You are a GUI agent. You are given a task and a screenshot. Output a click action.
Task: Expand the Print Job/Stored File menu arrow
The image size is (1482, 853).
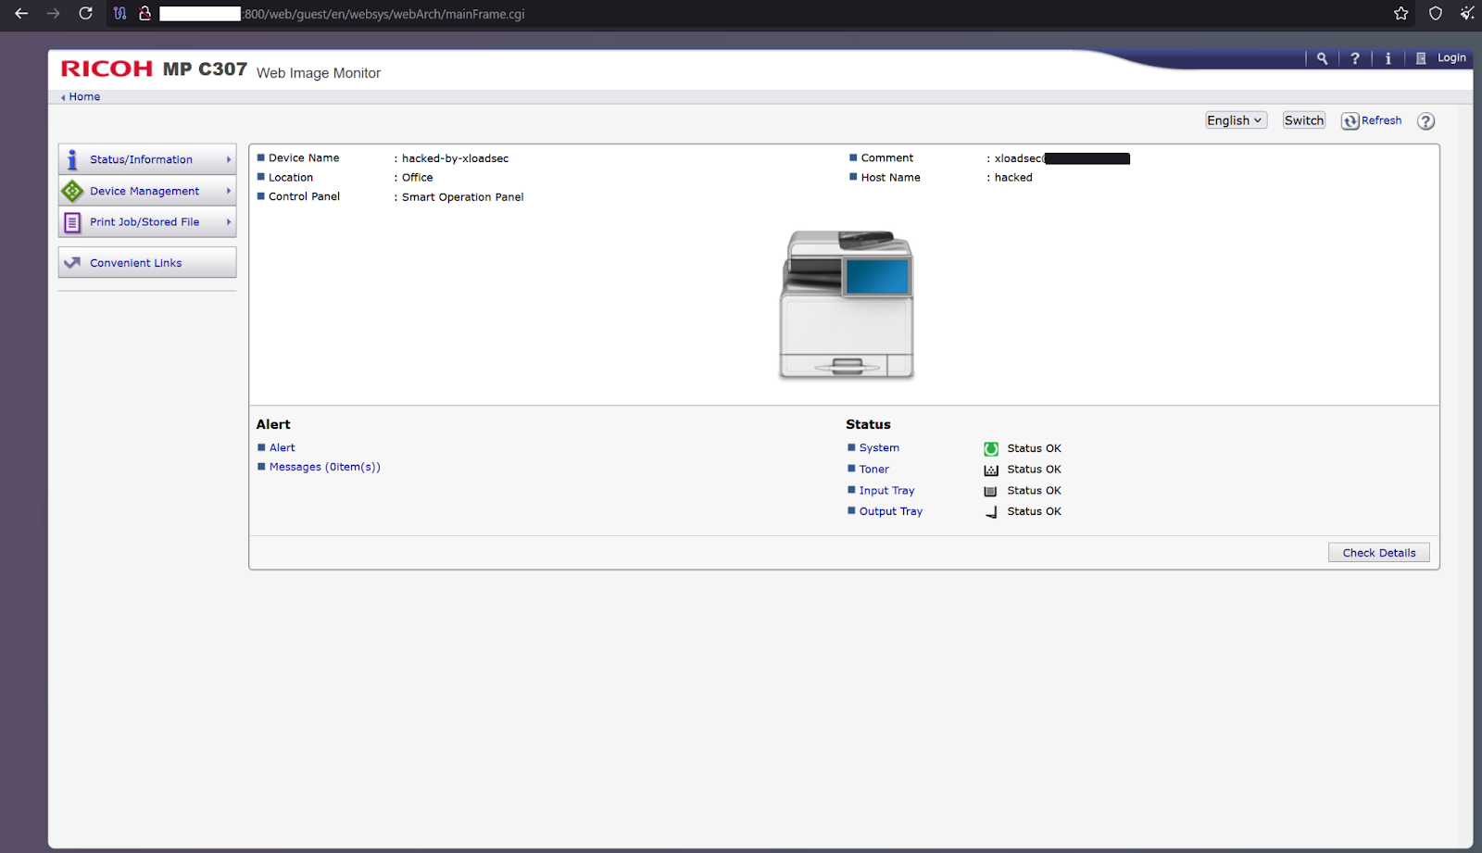click(228, 222)
